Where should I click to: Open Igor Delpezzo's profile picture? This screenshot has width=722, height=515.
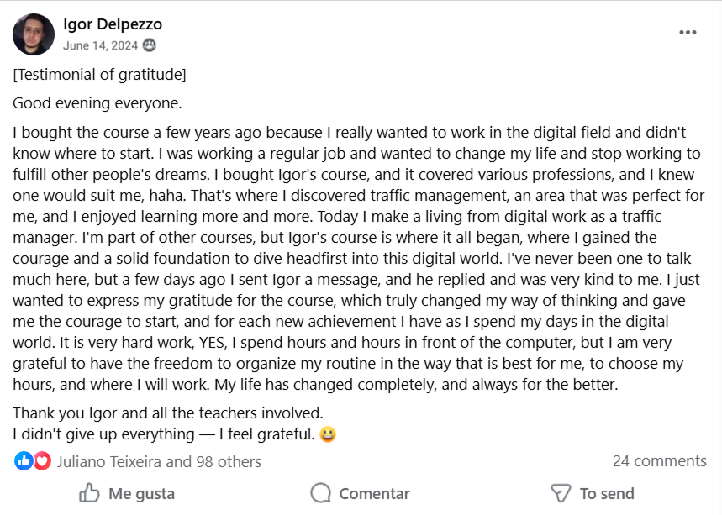[x=34, y=34]
